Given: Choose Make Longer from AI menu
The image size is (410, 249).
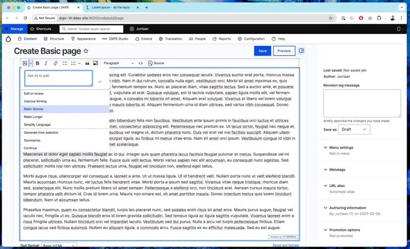Looking at the screenshot, I should pyautogui.click(x=65, y=117).
